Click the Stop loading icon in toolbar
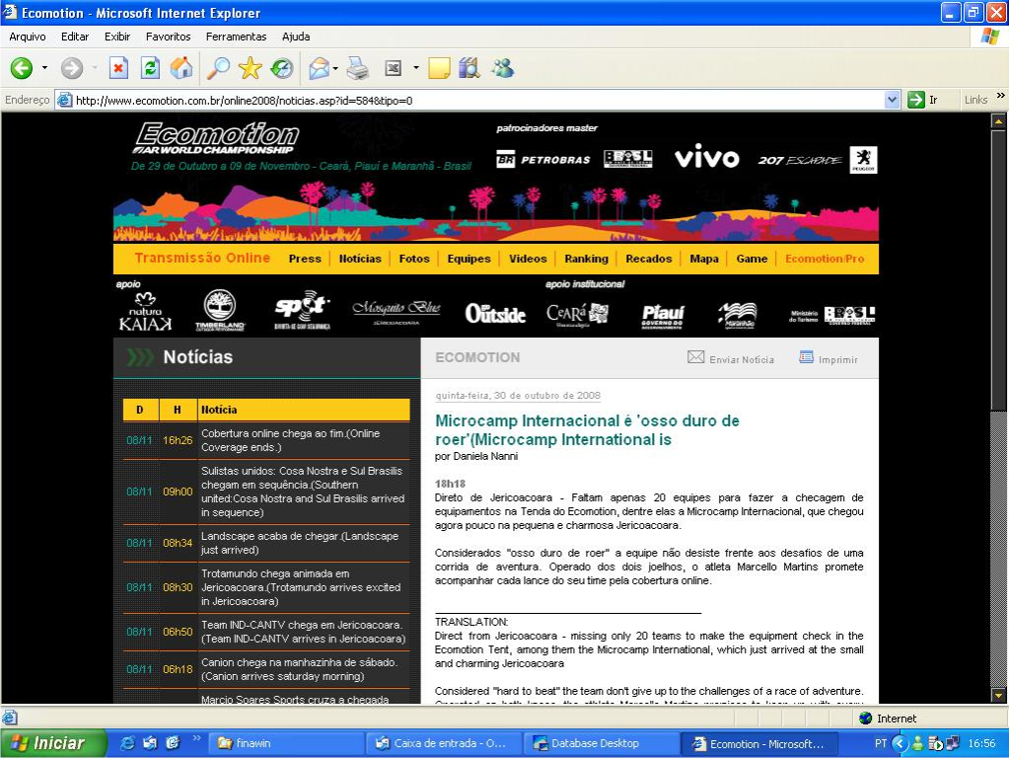1009x758 pixels. click(x=118, y=68)
